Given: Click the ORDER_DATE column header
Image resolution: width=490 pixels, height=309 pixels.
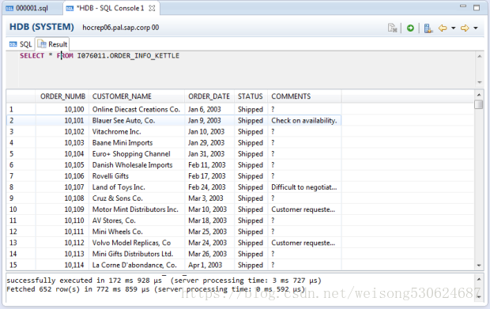Looking at the screenshot, I should tap(209, 96).
